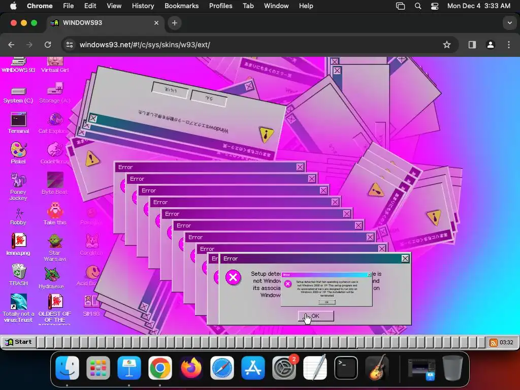The image size is (520, 390).
Task: Open Firefox from the Dock
Action: [x=191, y=368]
